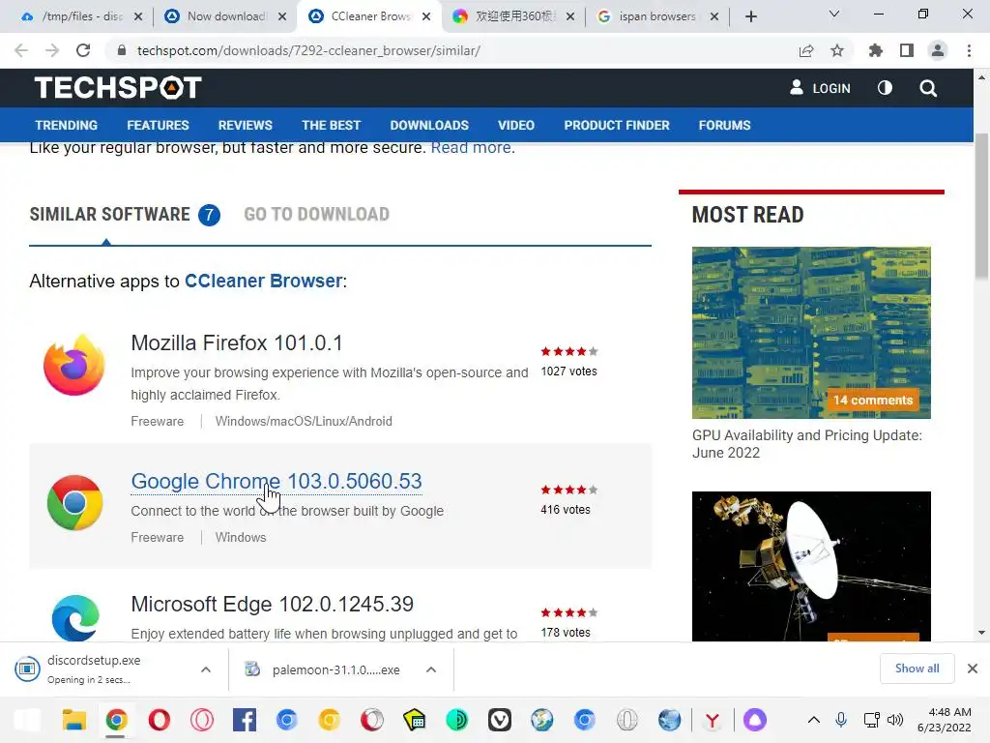
Task: Click the LOGIN user button
Action: pos(820,88)
